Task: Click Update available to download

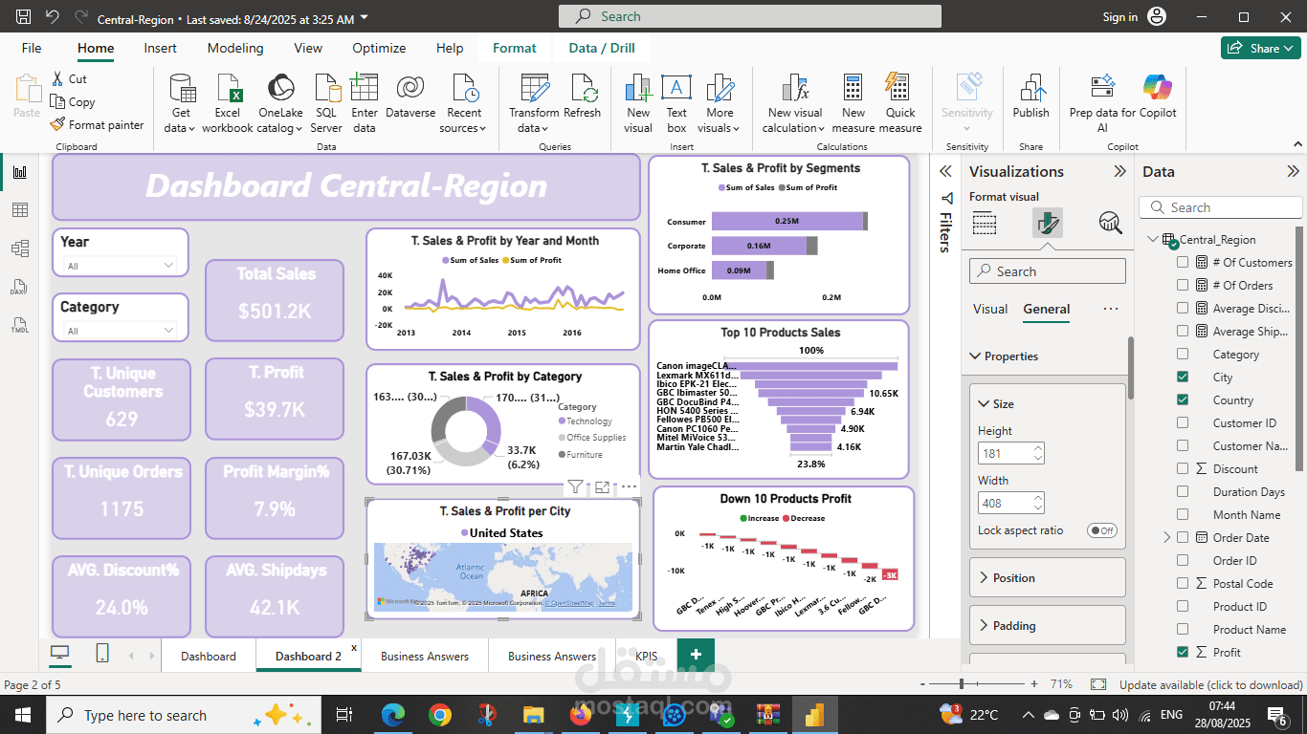Action: point(1210,684)
